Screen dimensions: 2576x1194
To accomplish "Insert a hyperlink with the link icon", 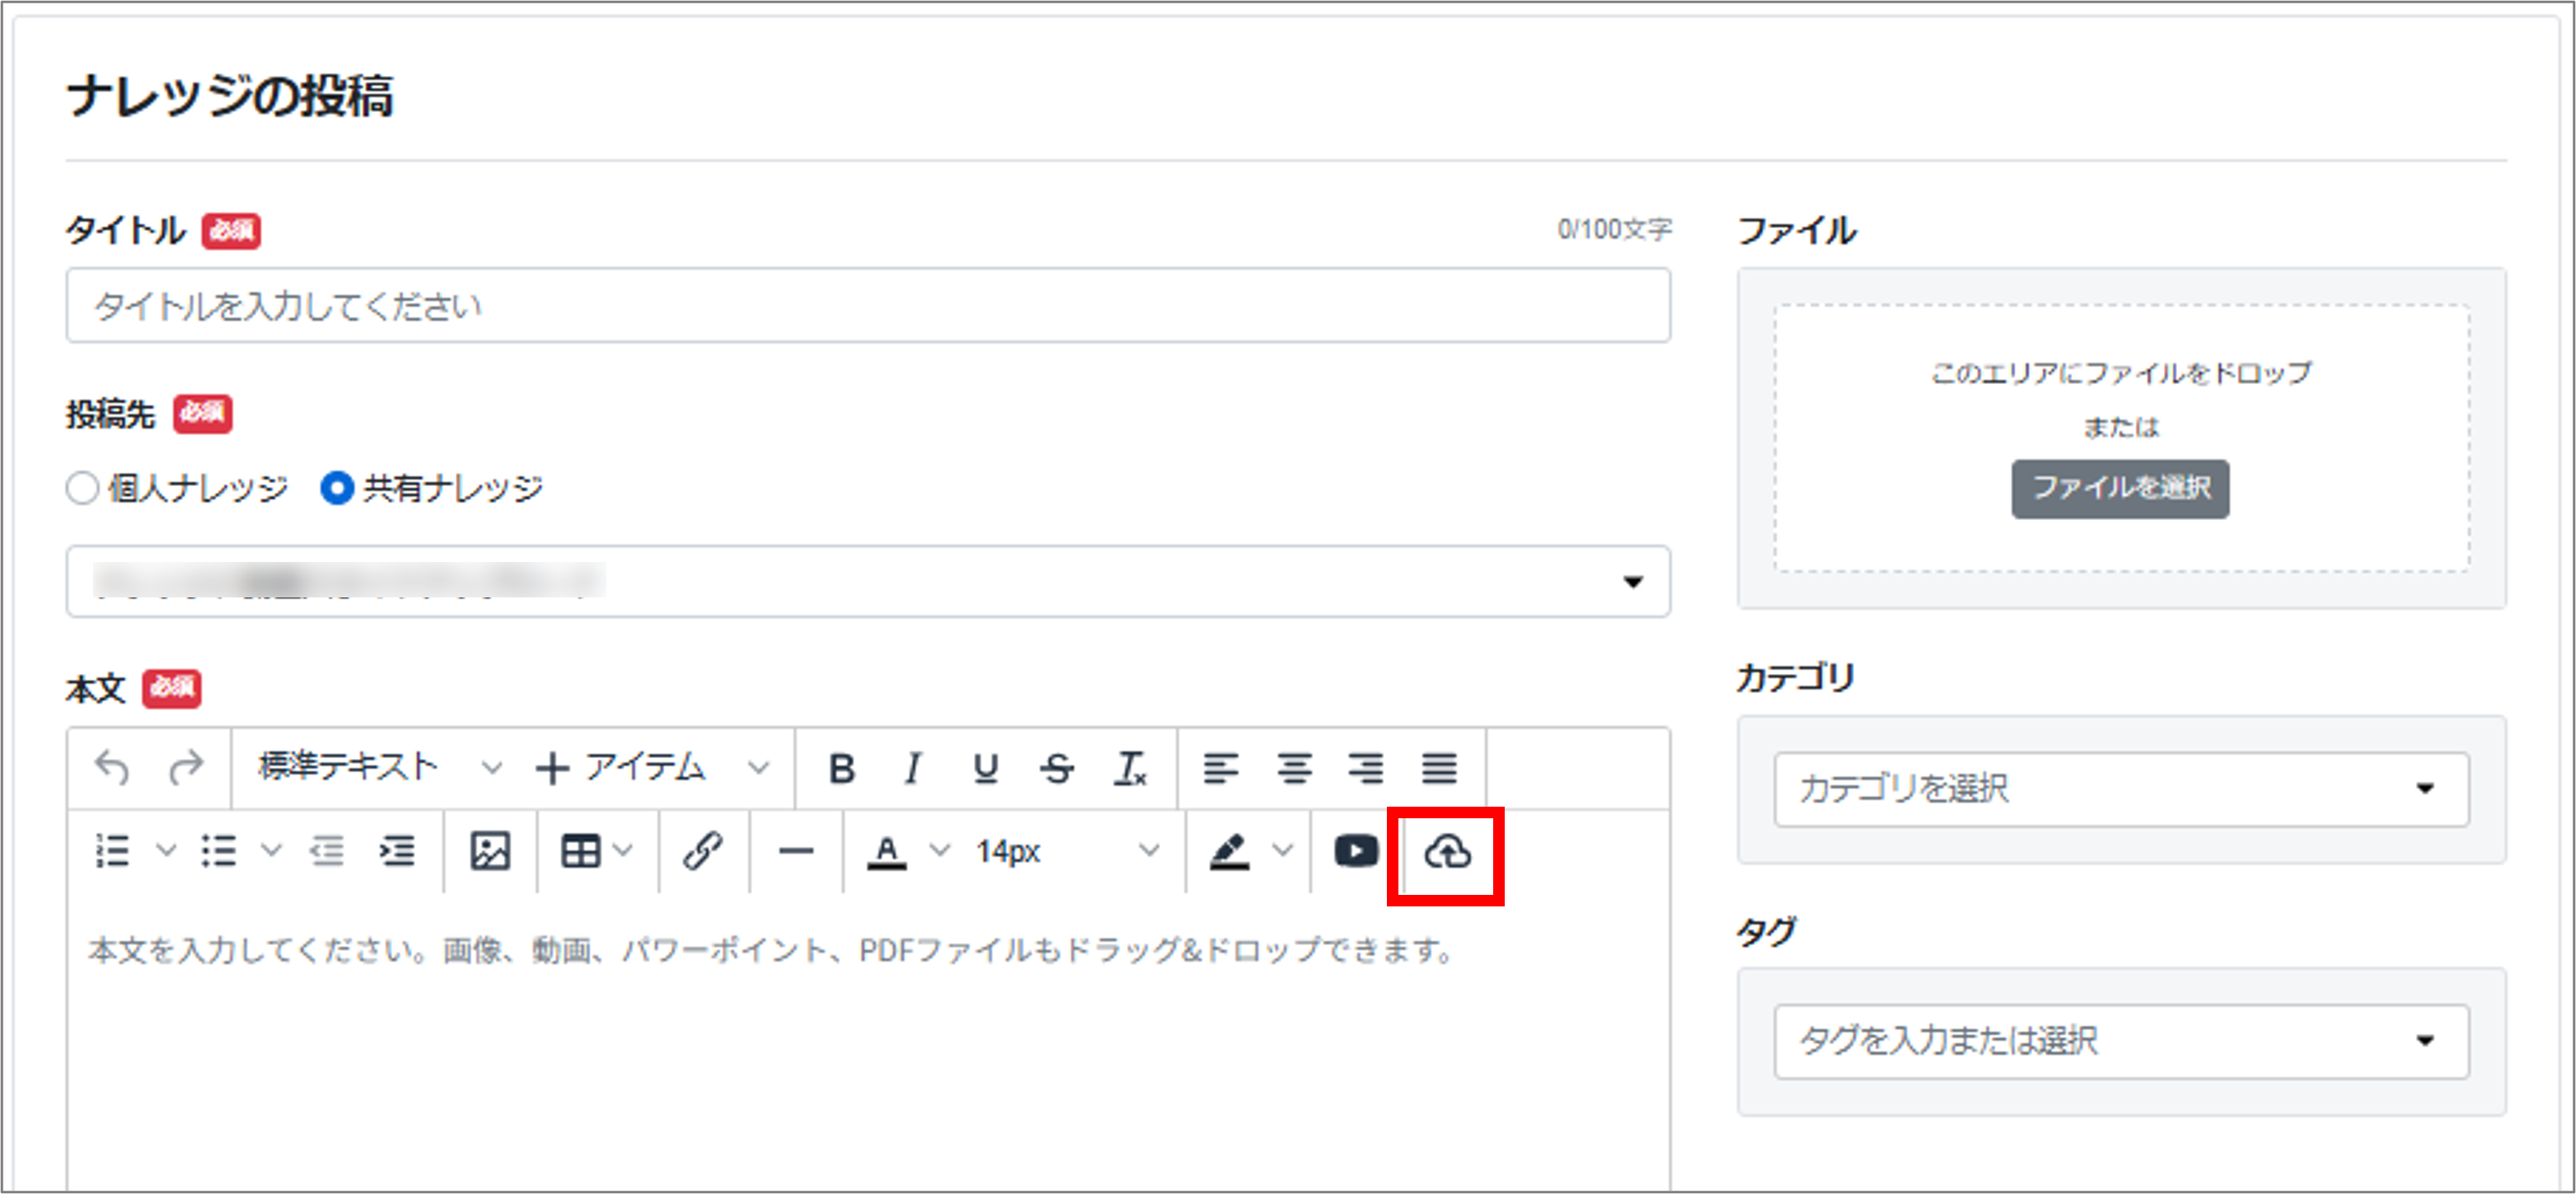I will [x=702, y=851].
